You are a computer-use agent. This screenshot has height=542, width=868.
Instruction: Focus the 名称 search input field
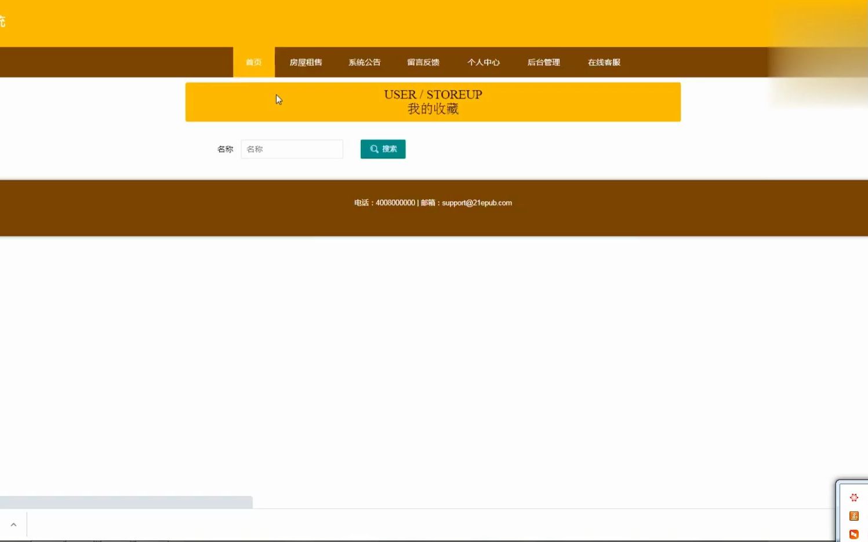(292, 149)
